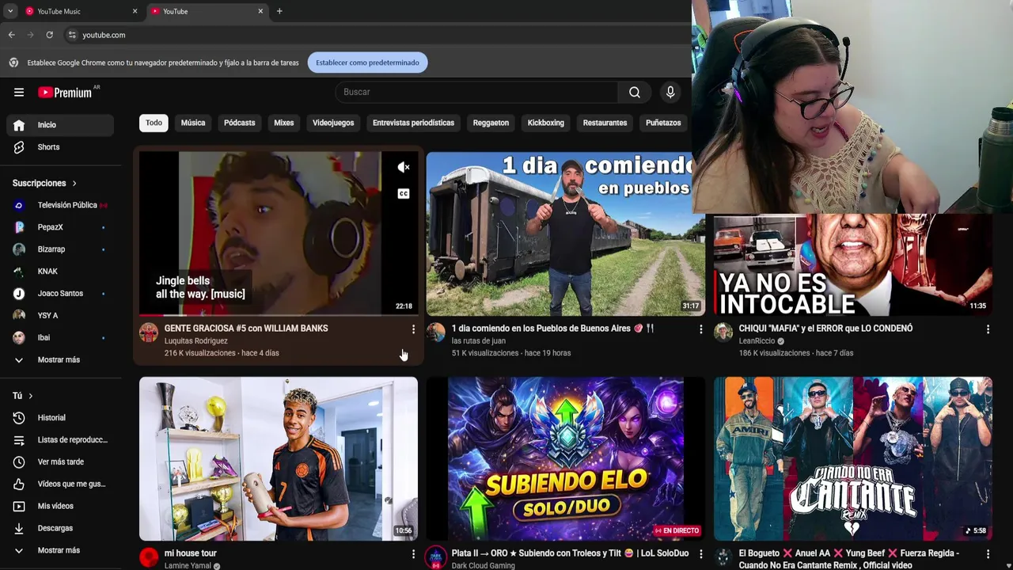Open options menu for GENTE GRACIOSA video
Screen dimensions: 1013x570
pyautogui.click(x=413, y=329)
